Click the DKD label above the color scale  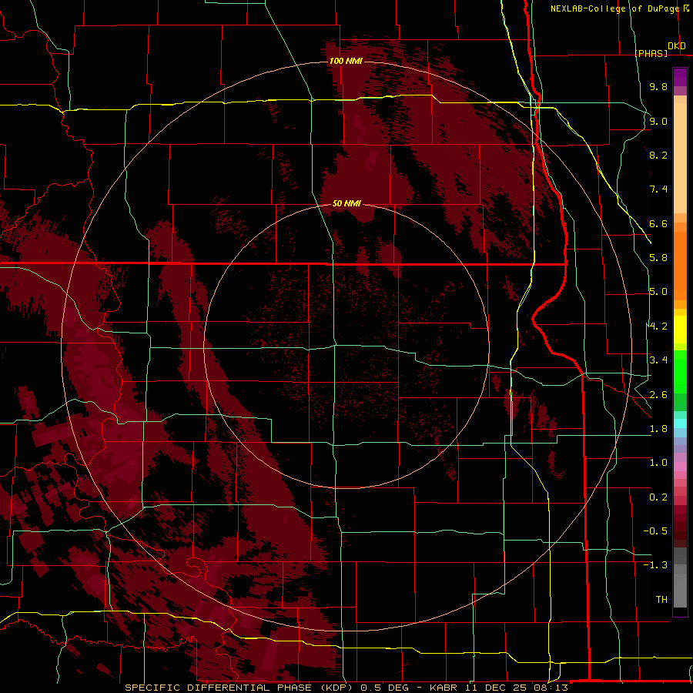(677, 46)
